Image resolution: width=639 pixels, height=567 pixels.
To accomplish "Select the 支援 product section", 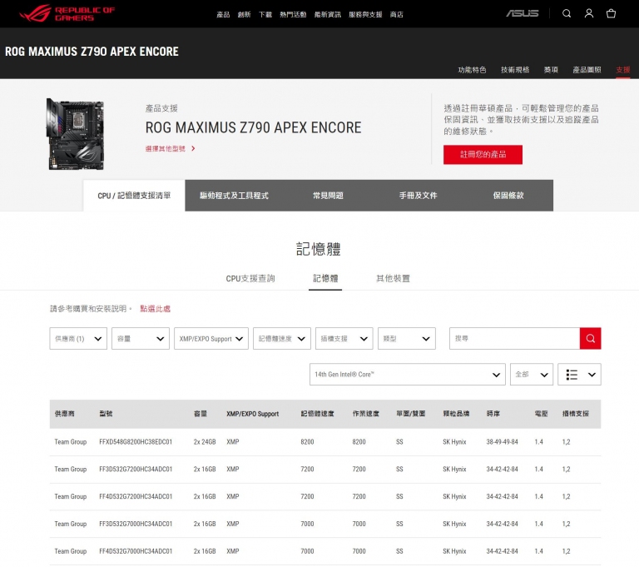I will (x=622, y=70).
